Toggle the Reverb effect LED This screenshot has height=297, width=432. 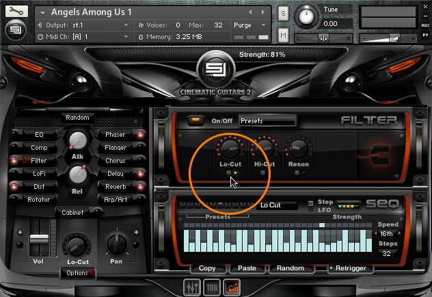140,187
